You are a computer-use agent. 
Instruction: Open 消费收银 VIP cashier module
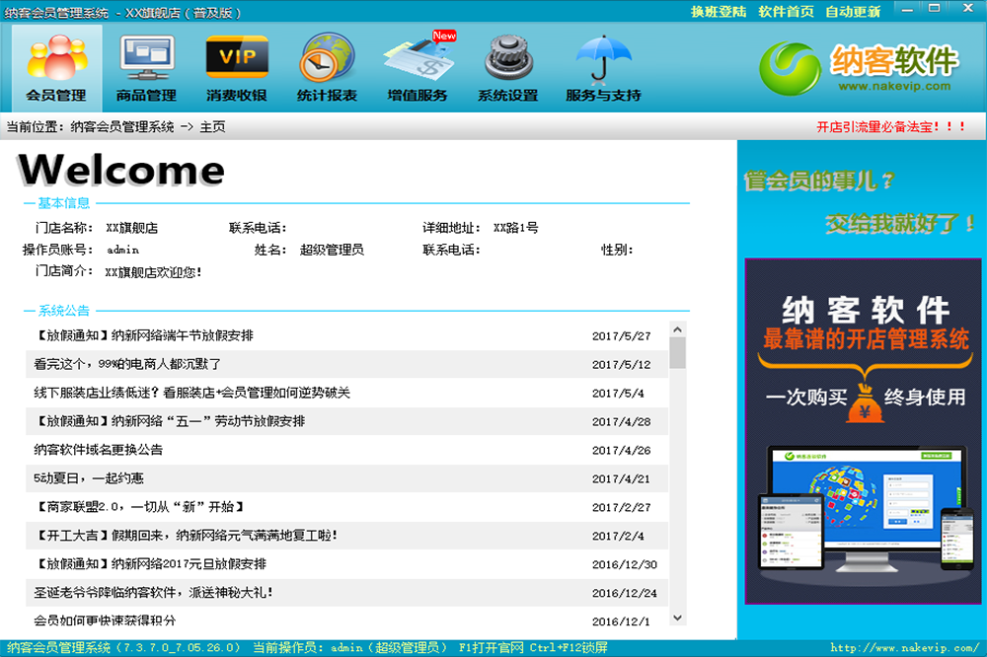[237, 68]
